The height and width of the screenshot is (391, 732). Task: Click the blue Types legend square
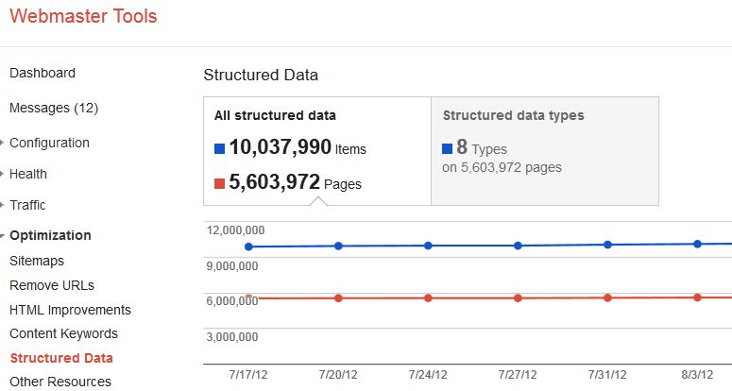tap(448, 148)
